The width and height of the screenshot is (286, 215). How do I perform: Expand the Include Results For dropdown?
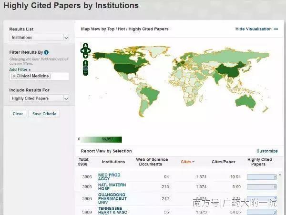click(39, 98)
